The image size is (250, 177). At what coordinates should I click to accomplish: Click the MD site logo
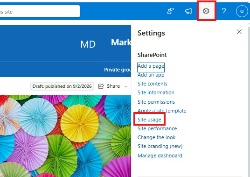[x=88, y=44]
